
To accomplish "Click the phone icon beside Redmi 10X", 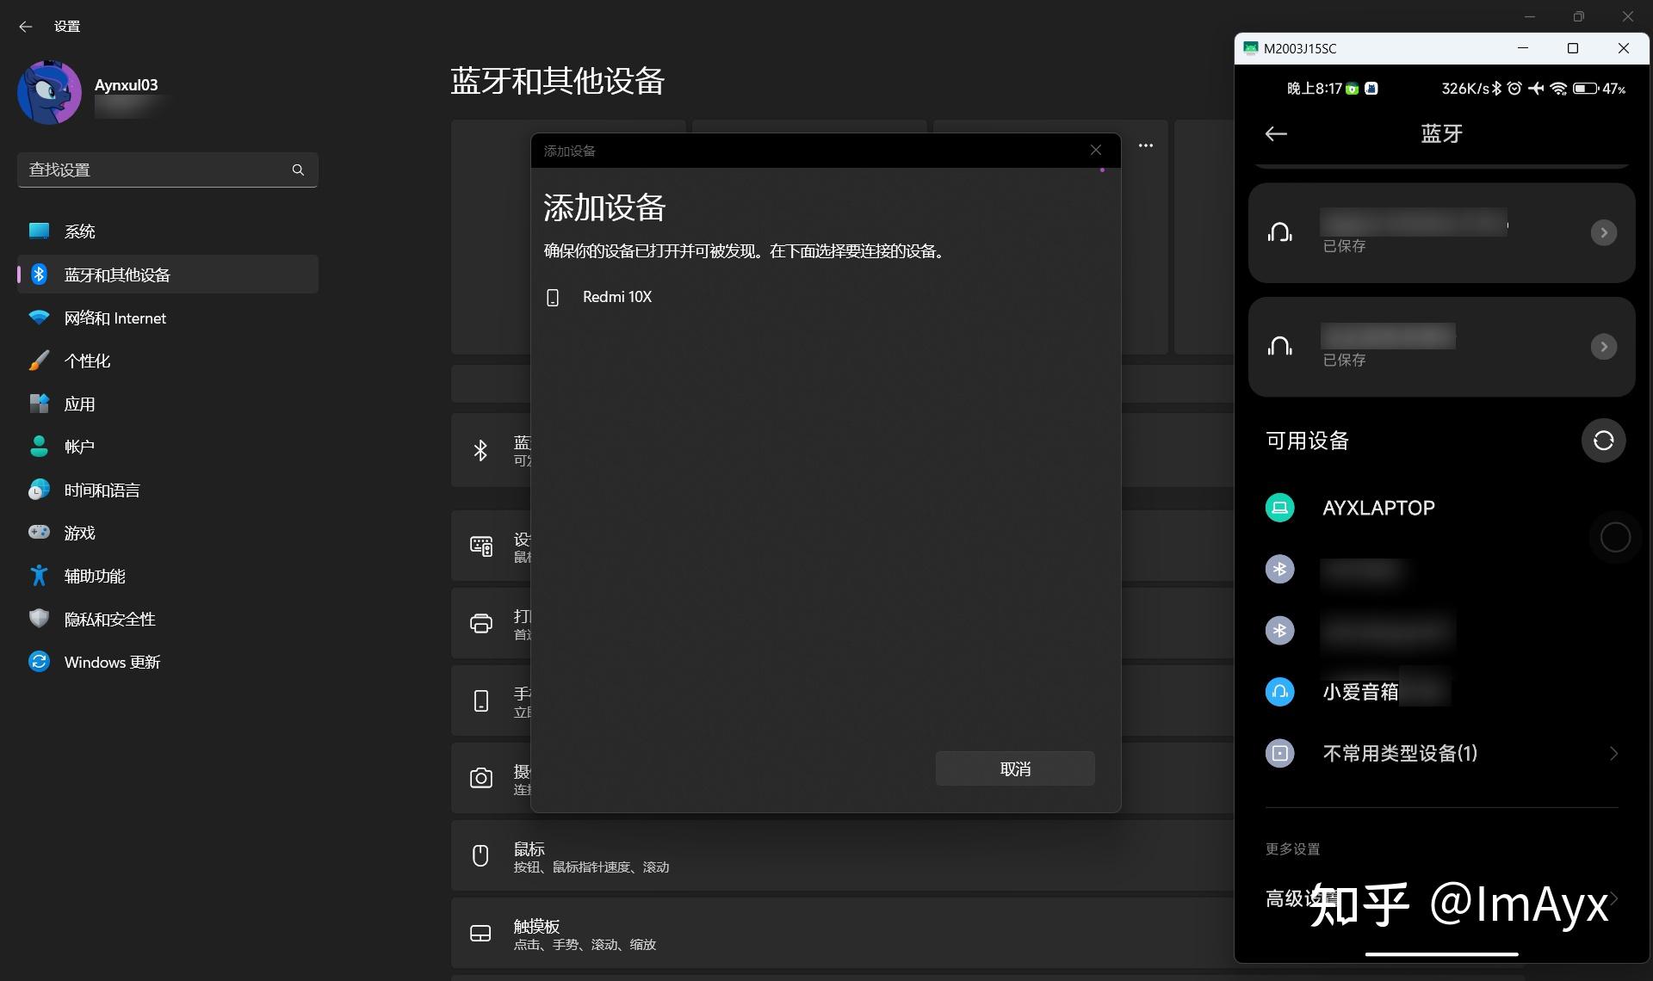I will tap(553, 298).
